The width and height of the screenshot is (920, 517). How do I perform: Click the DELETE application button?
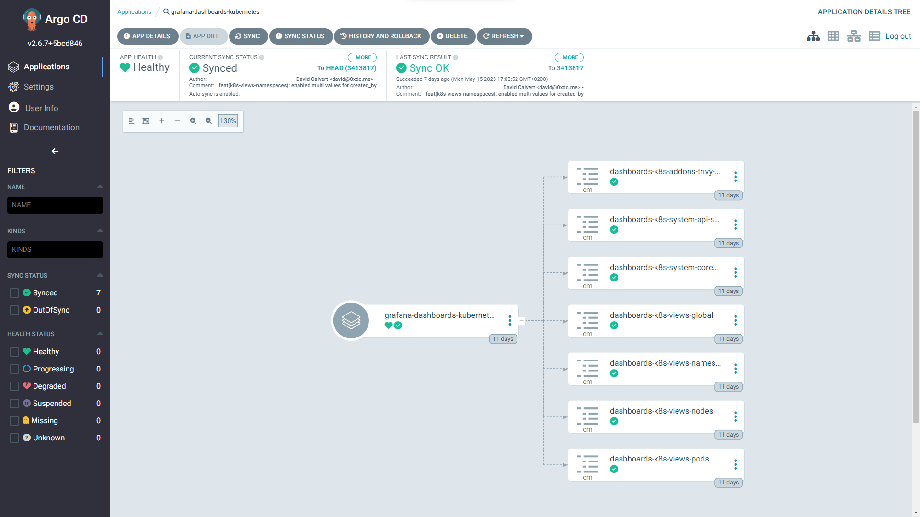coord(453,36)
